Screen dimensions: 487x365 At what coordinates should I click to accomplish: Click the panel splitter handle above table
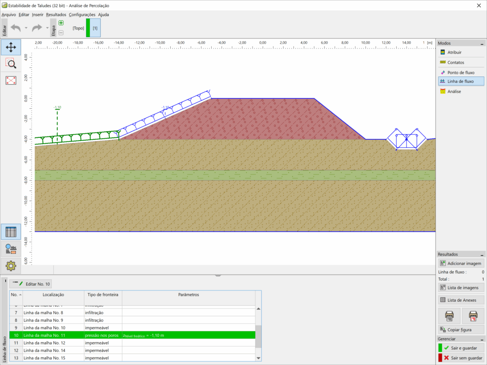(x=218, y=275)
